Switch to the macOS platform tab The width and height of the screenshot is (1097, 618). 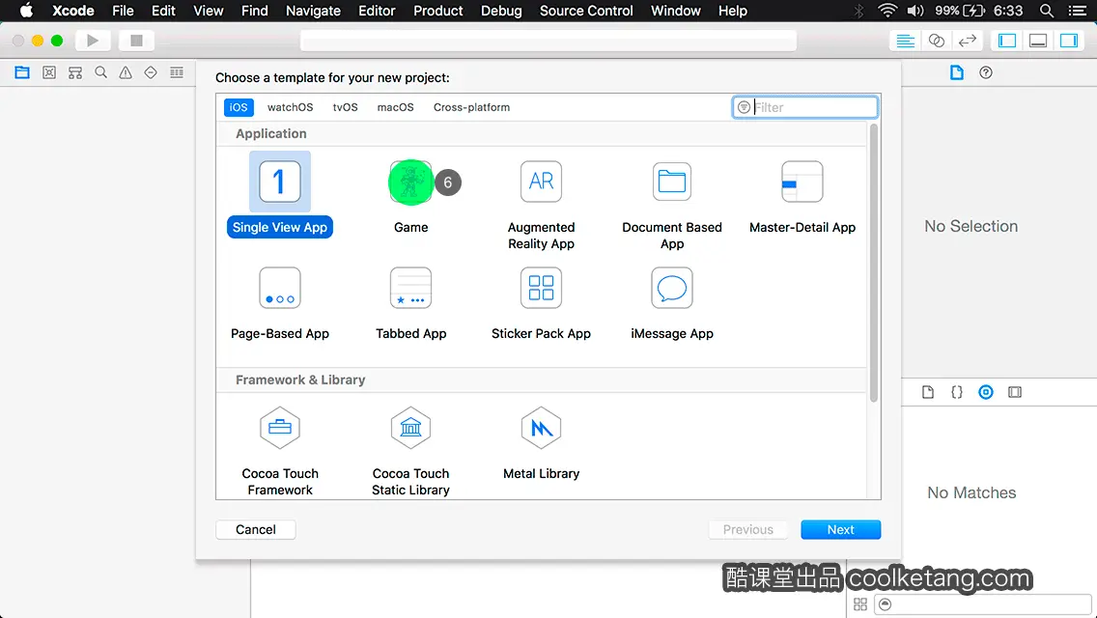tap(395, 107)
